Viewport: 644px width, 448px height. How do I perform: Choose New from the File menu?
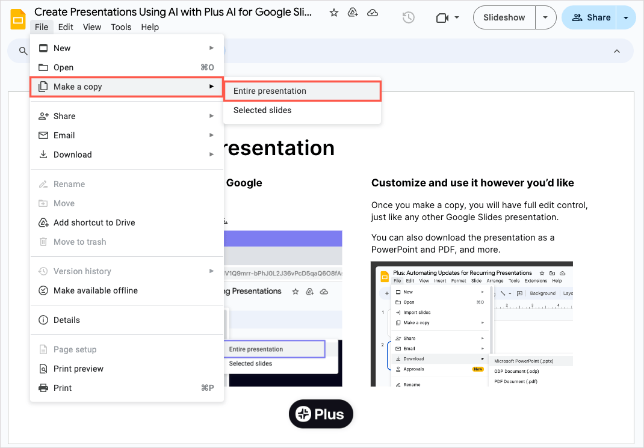(x=127, y=48)
